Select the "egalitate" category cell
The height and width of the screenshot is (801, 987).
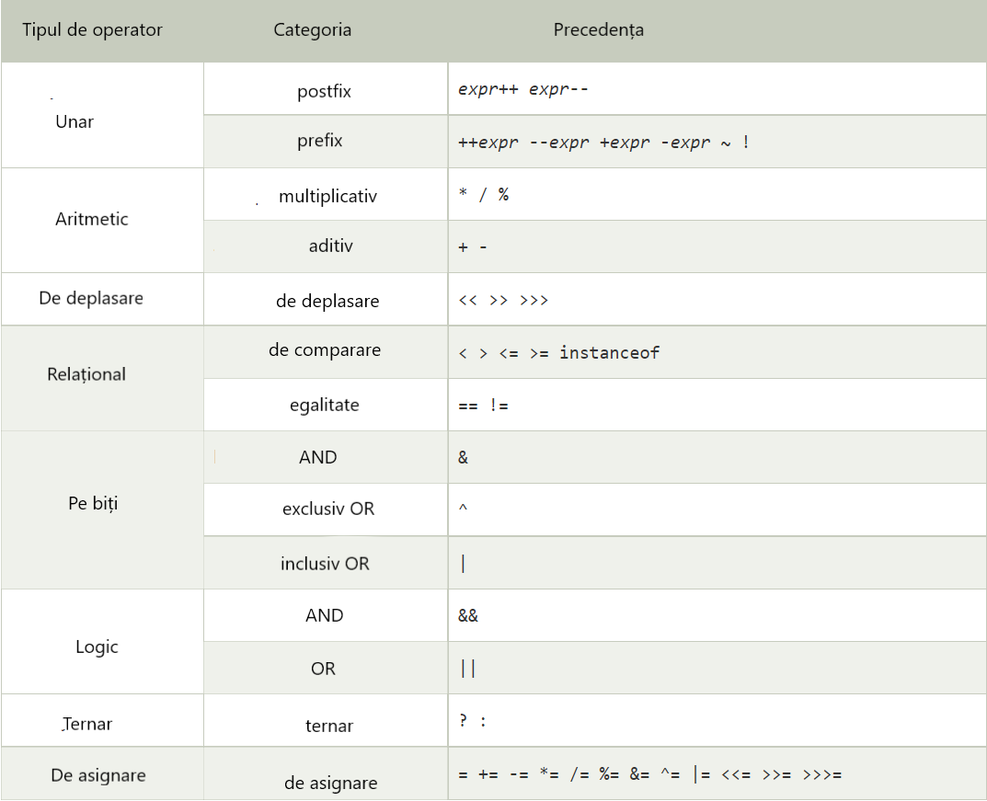[324, 406]
